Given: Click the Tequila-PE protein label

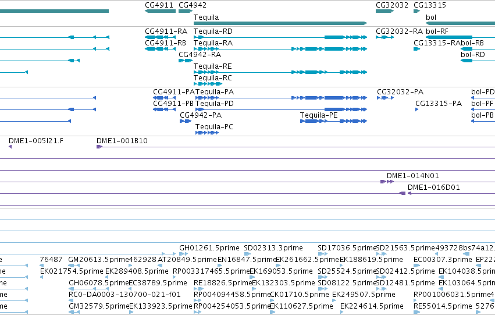Looking at the screenshot, I should coord(319,115).
